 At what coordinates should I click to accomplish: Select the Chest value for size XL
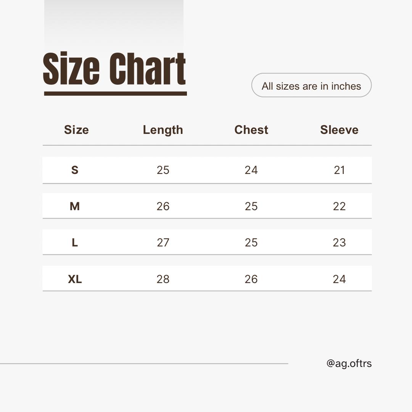[251, 279]
